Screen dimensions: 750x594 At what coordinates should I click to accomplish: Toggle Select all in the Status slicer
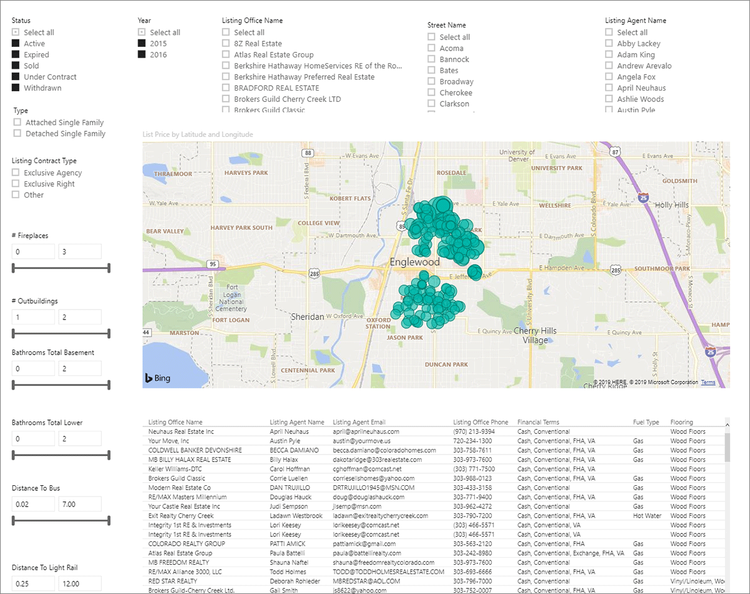(16, 33)
